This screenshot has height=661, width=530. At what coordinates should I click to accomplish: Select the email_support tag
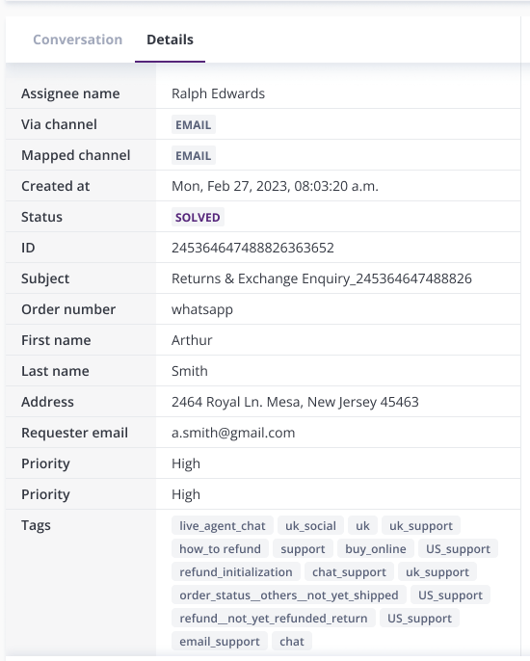pyautogui.click(x=220, y=642)
